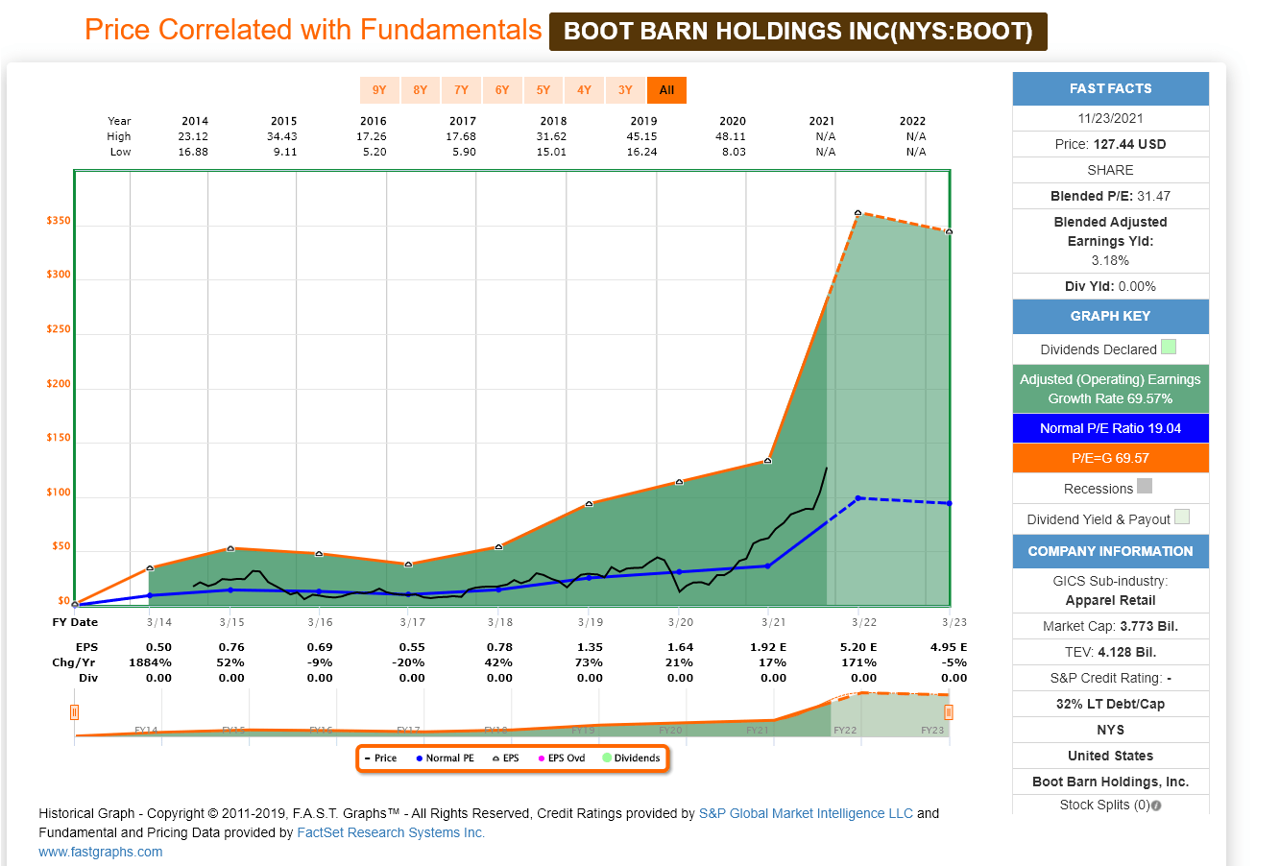Click the 'United States' country row

click(x=1110, y=756)
